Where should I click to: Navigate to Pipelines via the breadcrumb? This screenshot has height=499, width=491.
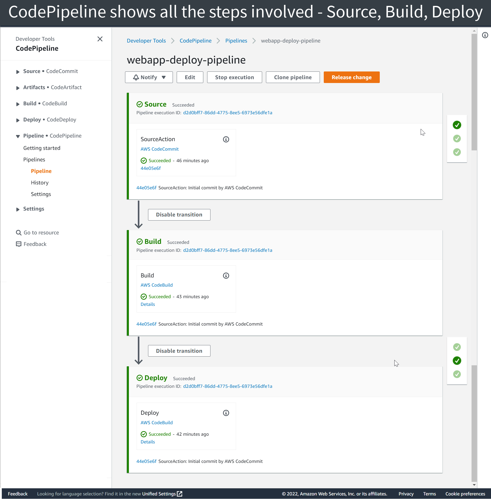coord(236,40)
